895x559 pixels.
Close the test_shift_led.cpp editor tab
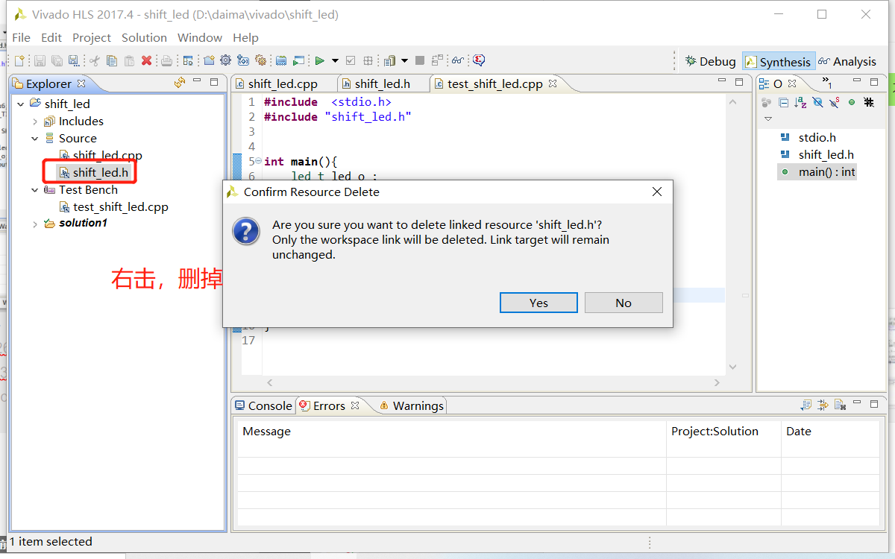pos(553,83)
